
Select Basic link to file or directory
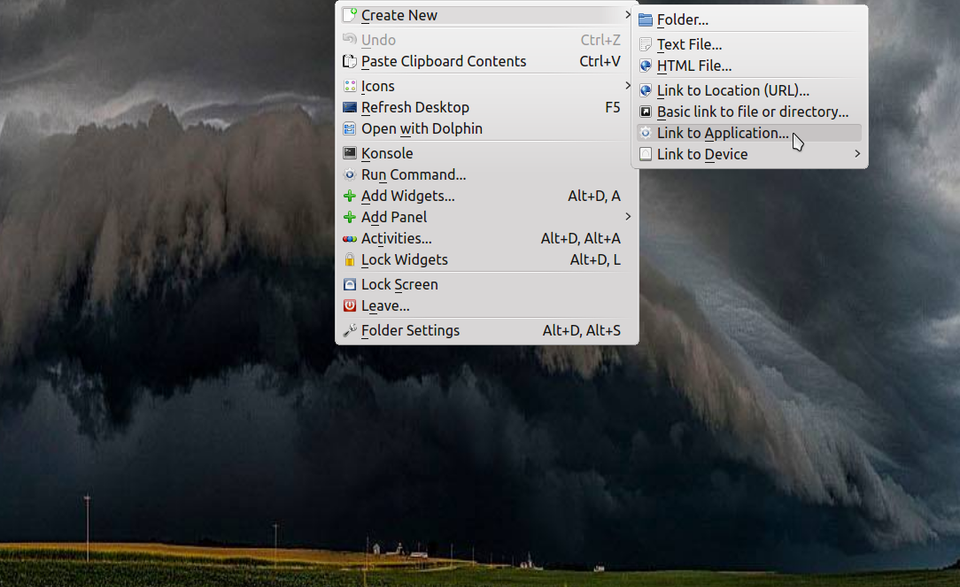[752, 112]
